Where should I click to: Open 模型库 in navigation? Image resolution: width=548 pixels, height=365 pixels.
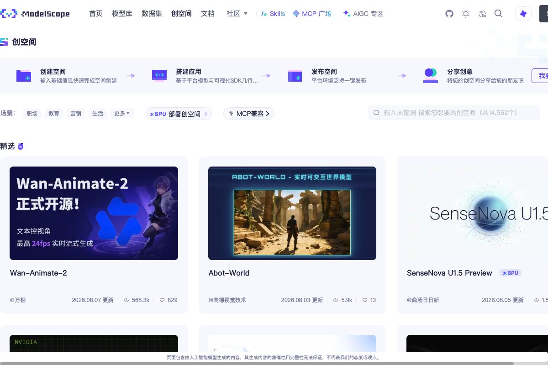[x=122, y=14]
